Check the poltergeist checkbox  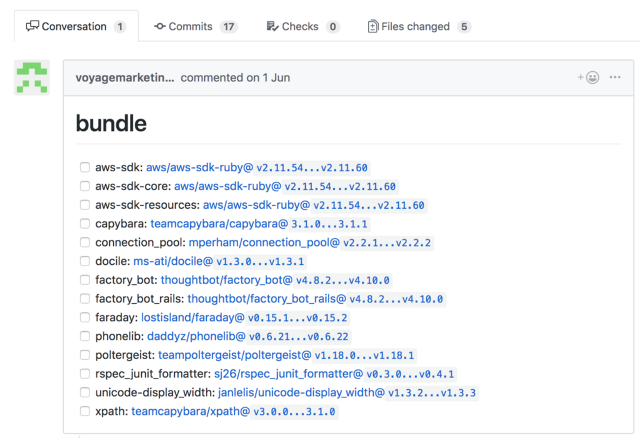point(85,355)
